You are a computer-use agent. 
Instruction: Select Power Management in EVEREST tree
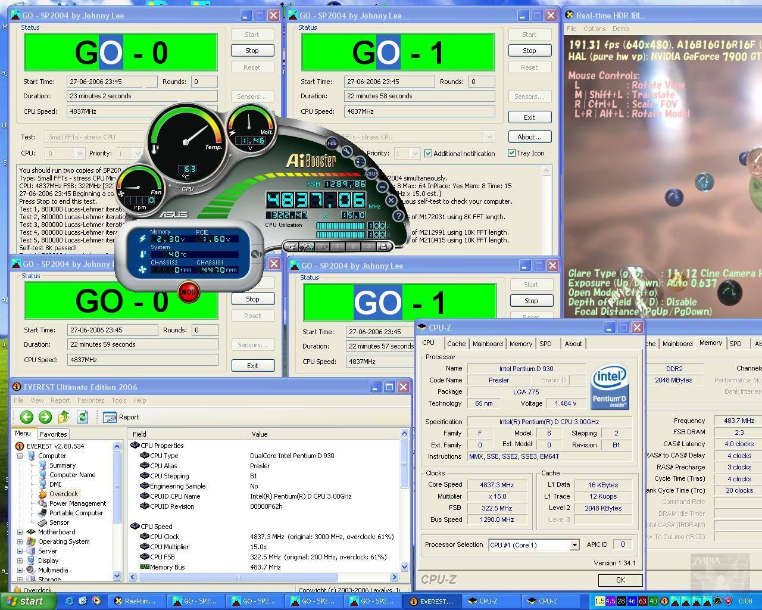(77, 503)
